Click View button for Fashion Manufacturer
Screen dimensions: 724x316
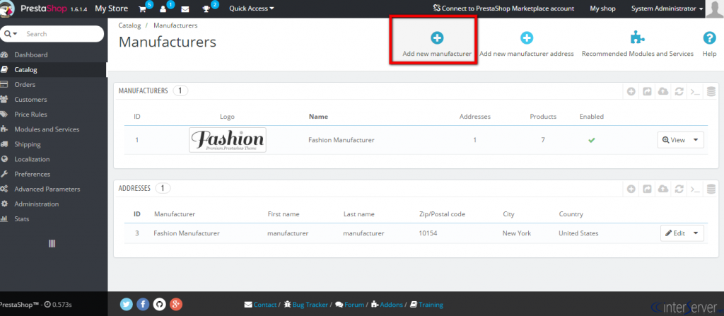[x=674, y=140]
